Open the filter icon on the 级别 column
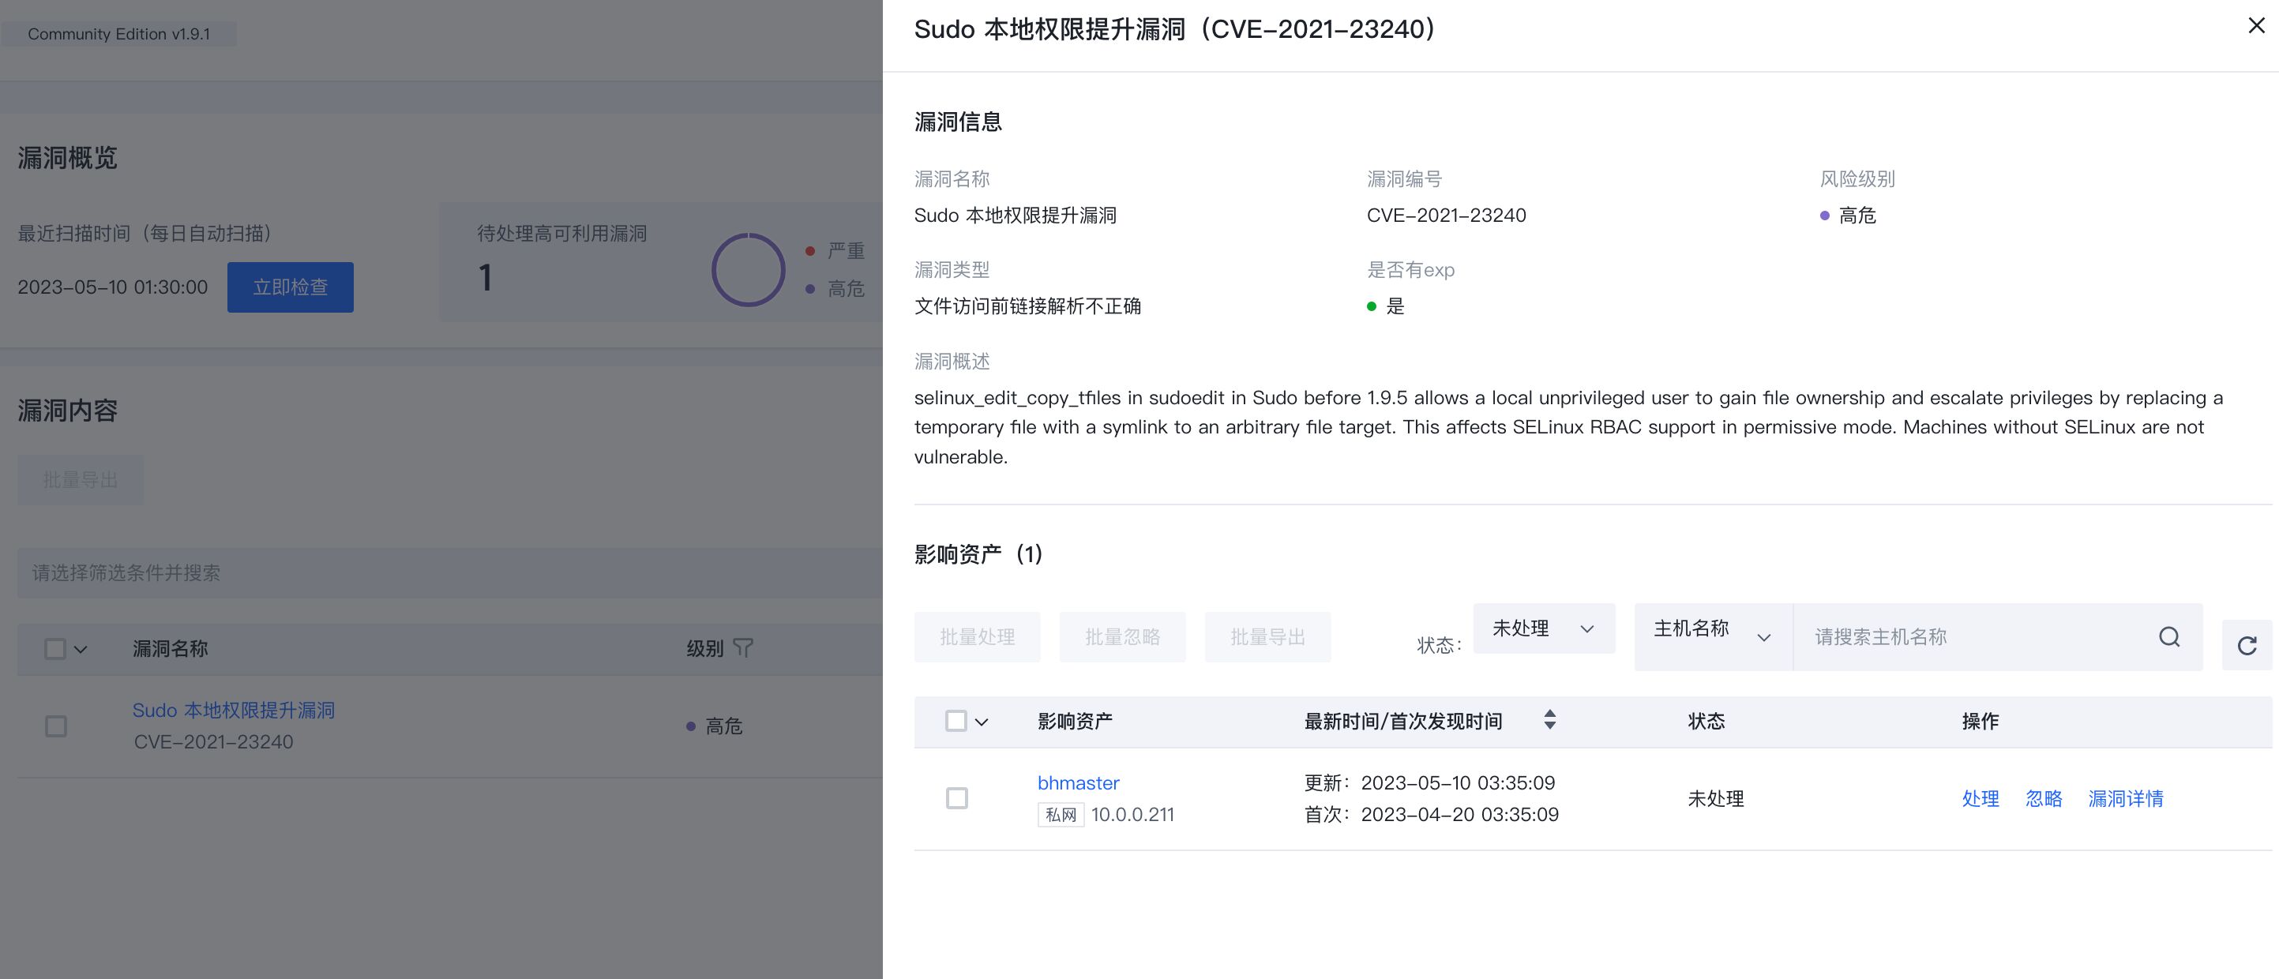This screenshot has width=2279, height=979. coord(744,648)
